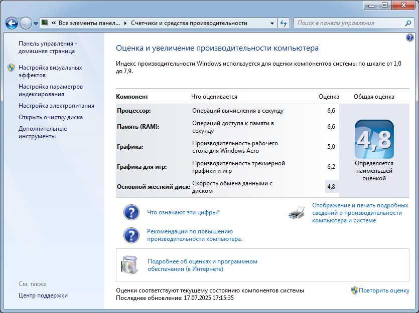419x313 pixels.
Task: Click the 'Последнее обновление: 17.07.2025 17:15:35' text
Action: 175,298
